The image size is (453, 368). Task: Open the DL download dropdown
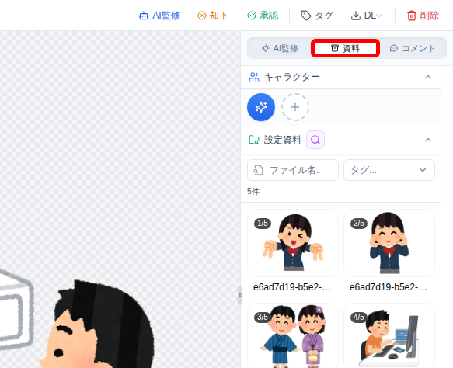tap(366, 16)
